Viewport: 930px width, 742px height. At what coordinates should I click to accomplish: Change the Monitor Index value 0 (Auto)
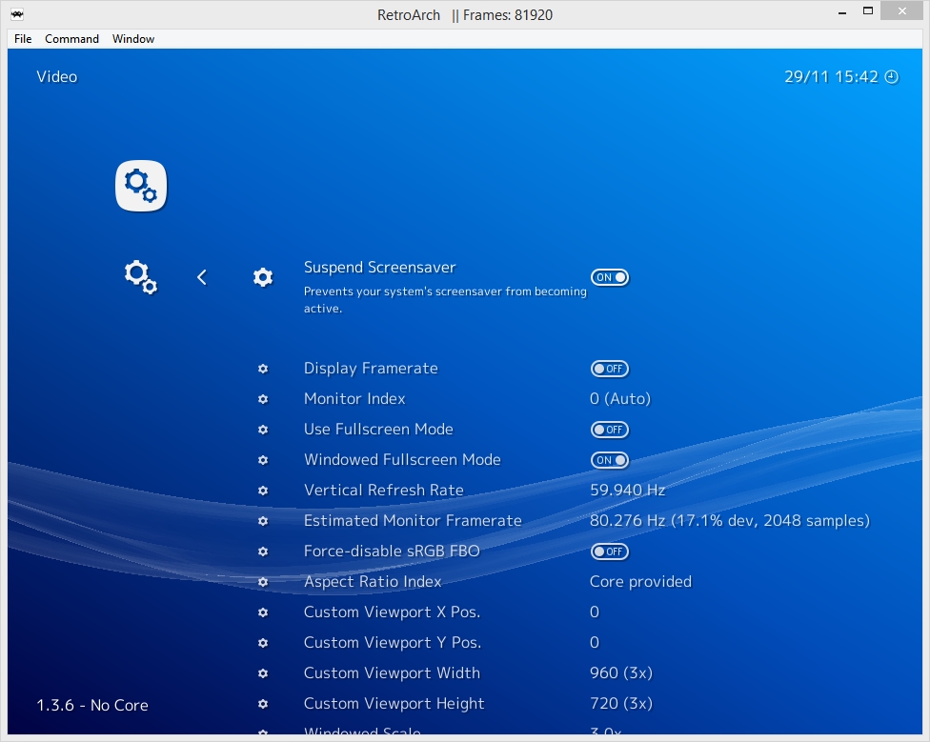point(619,399)
